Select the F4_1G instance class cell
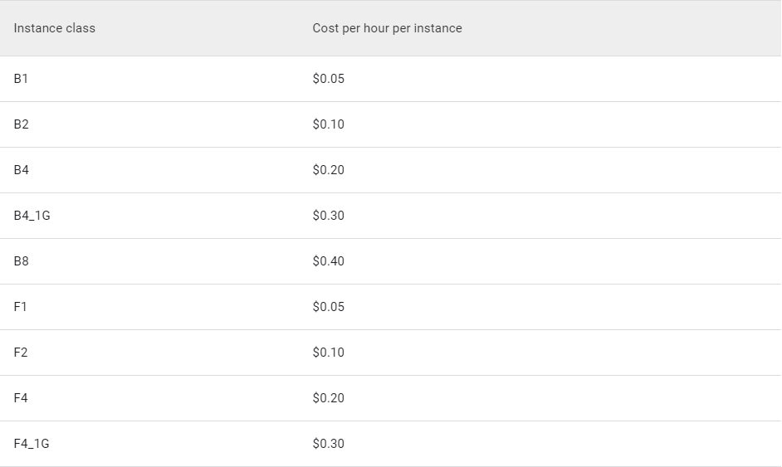 point(32,444)
